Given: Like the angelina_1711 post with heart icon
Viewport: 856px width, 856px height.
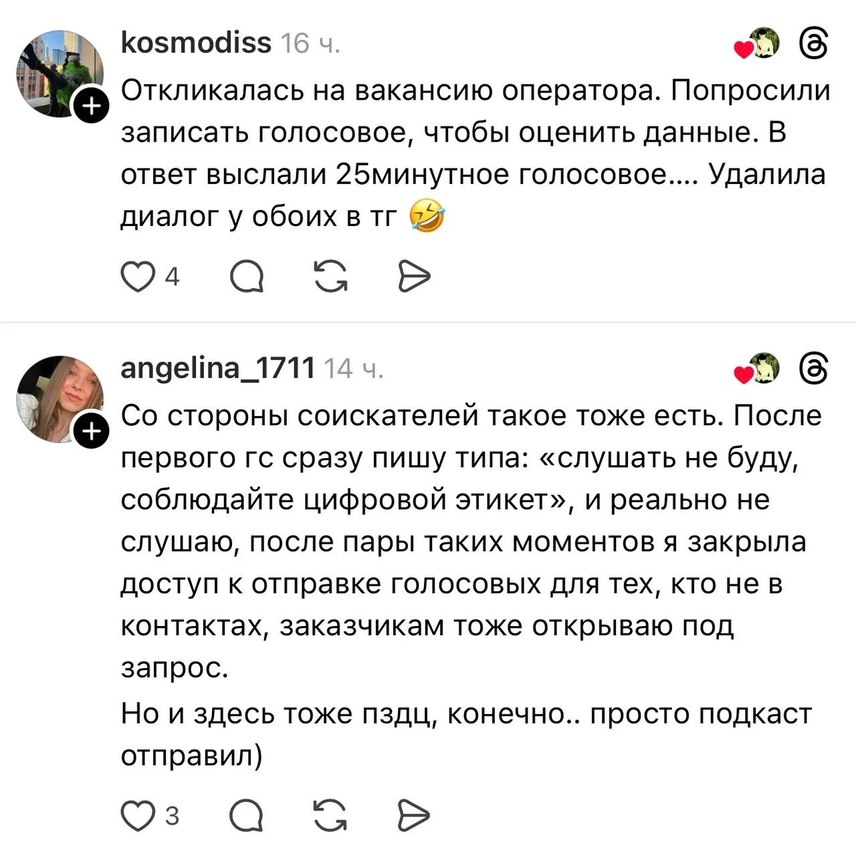Looking at the screenshot, I should coord(138,816).
